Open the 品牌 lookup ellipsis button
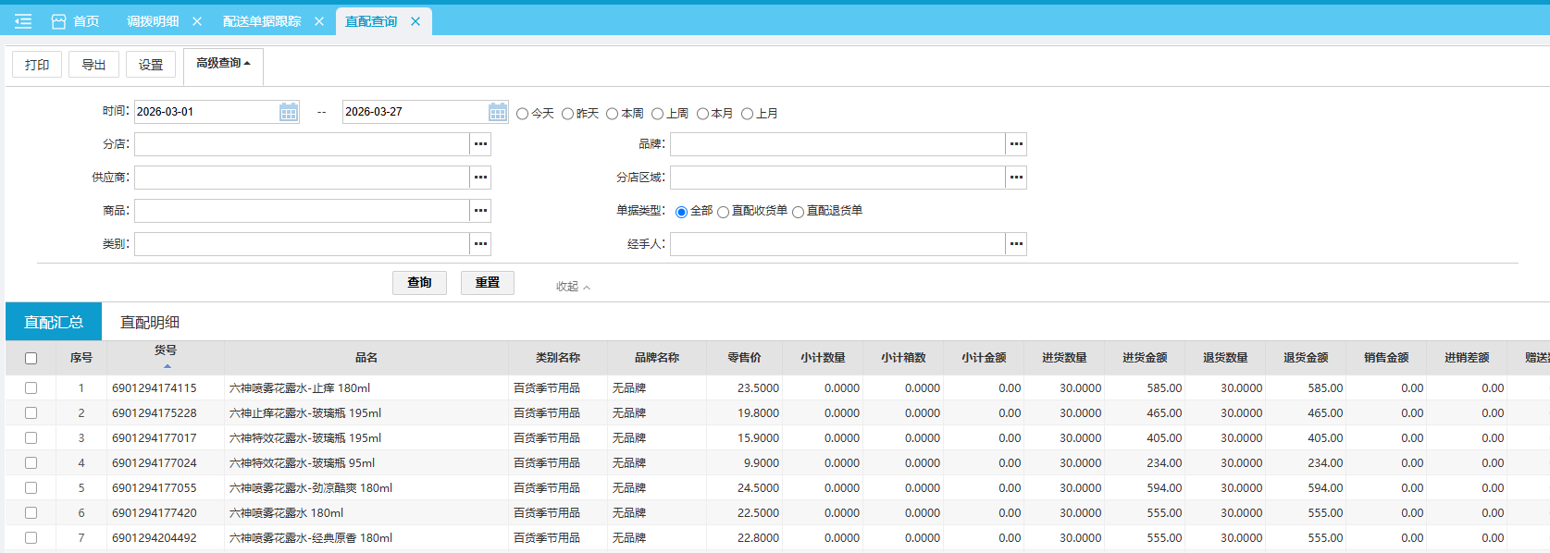The height and width of the screenshot is (553, 1550). click(1016, 144)
